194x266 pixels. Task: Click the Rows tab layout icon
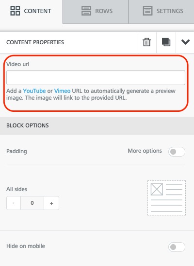(86, 11)
